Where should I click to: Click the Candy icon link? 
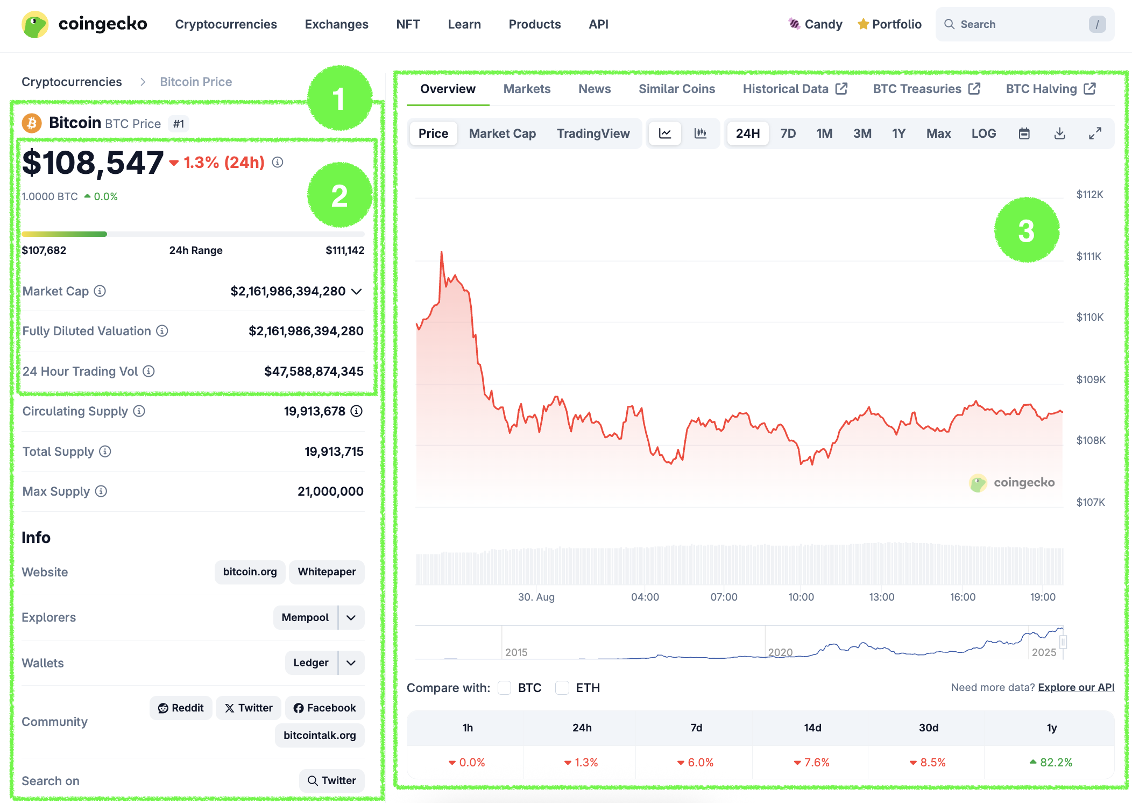click(x=815, y=24)
